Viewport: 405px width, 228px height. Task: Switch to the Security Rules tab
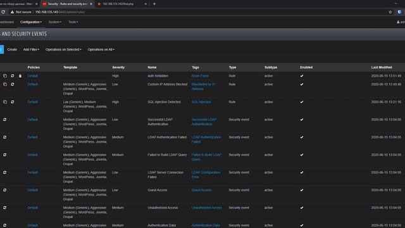(x=67, y=4)
